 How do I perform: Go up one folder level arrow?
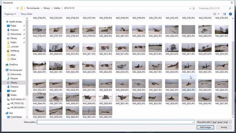(x=17, y=8)
